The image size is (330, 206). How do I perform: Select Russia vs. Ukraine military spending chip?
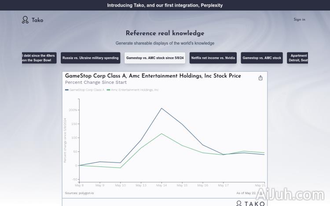pyautogui.click(x=90, y=58)
